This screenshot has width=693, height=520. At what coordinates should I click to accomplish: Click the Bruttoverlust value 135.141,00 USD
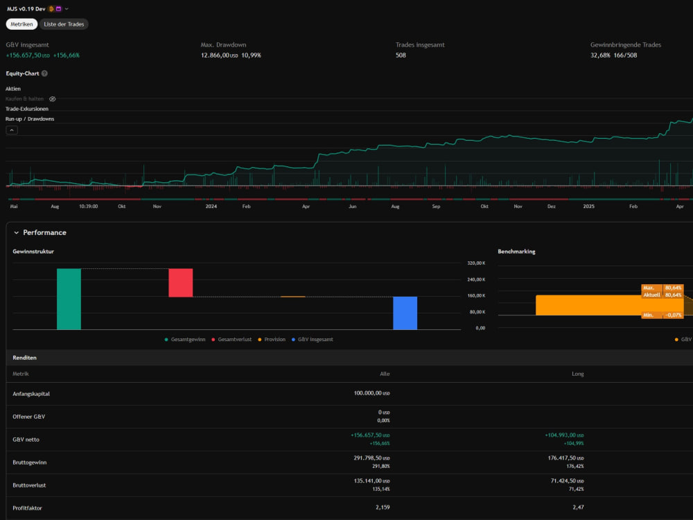pyautogui.click(x=371, y=481)
